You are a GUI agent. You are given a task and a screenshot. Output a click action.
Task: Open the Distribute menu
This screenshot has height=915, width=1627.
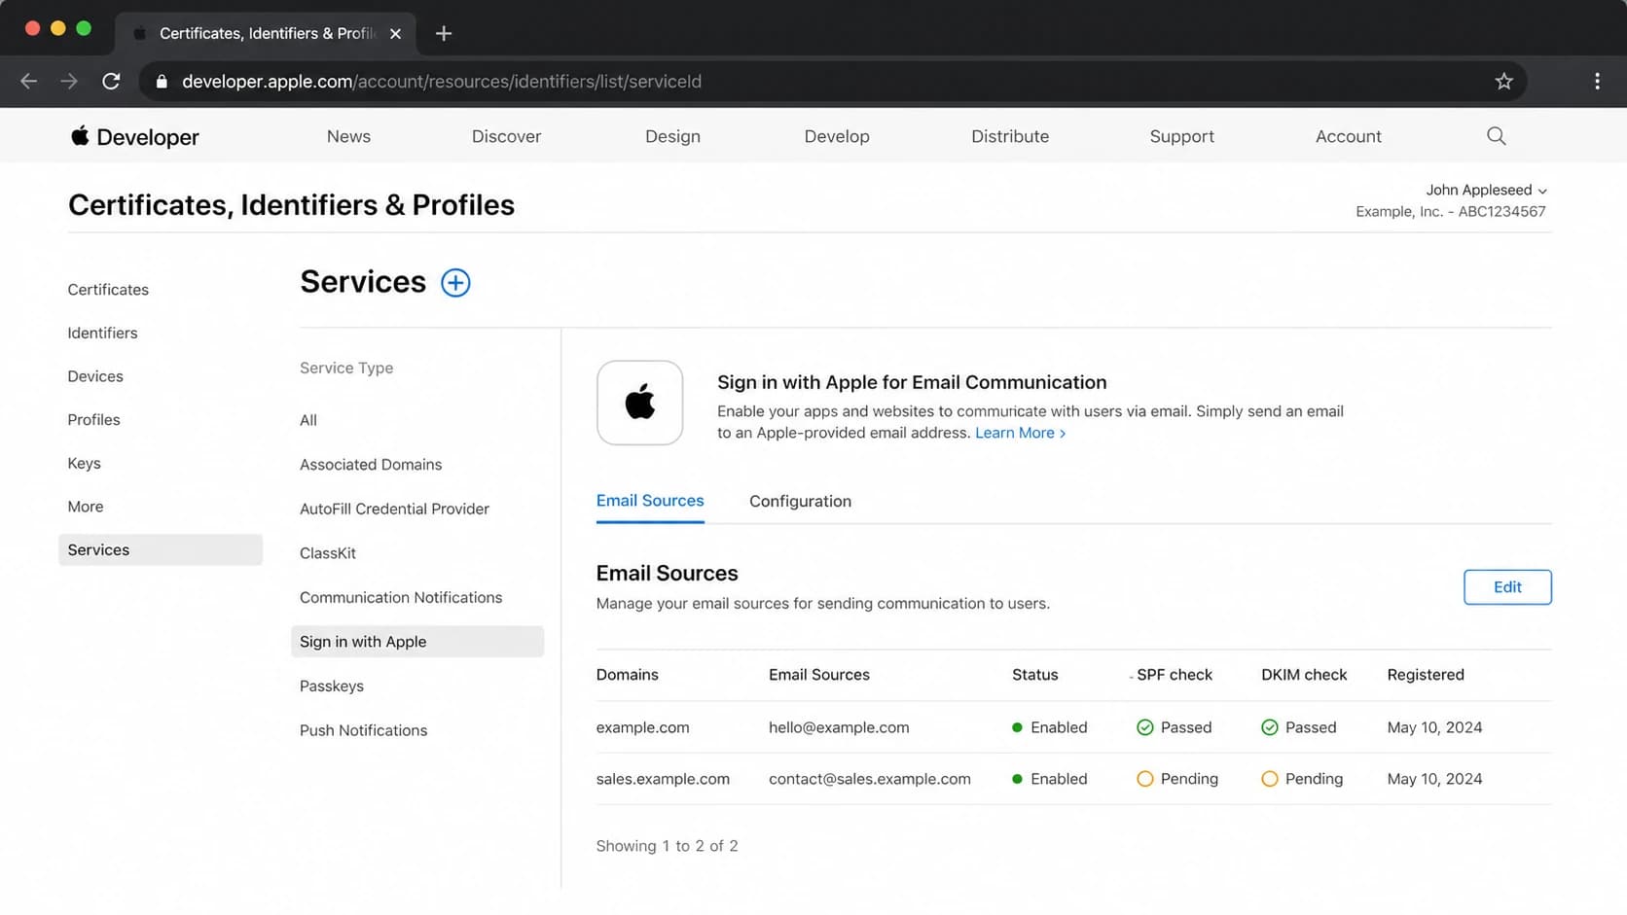(1010, 136)
